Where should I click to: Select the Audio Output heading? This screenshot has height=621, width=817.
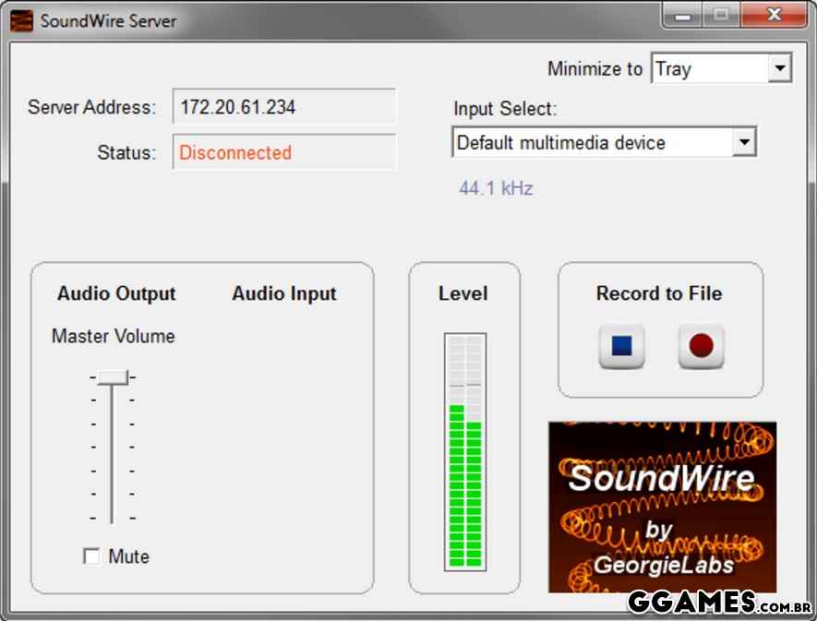(x=116, y=293)
